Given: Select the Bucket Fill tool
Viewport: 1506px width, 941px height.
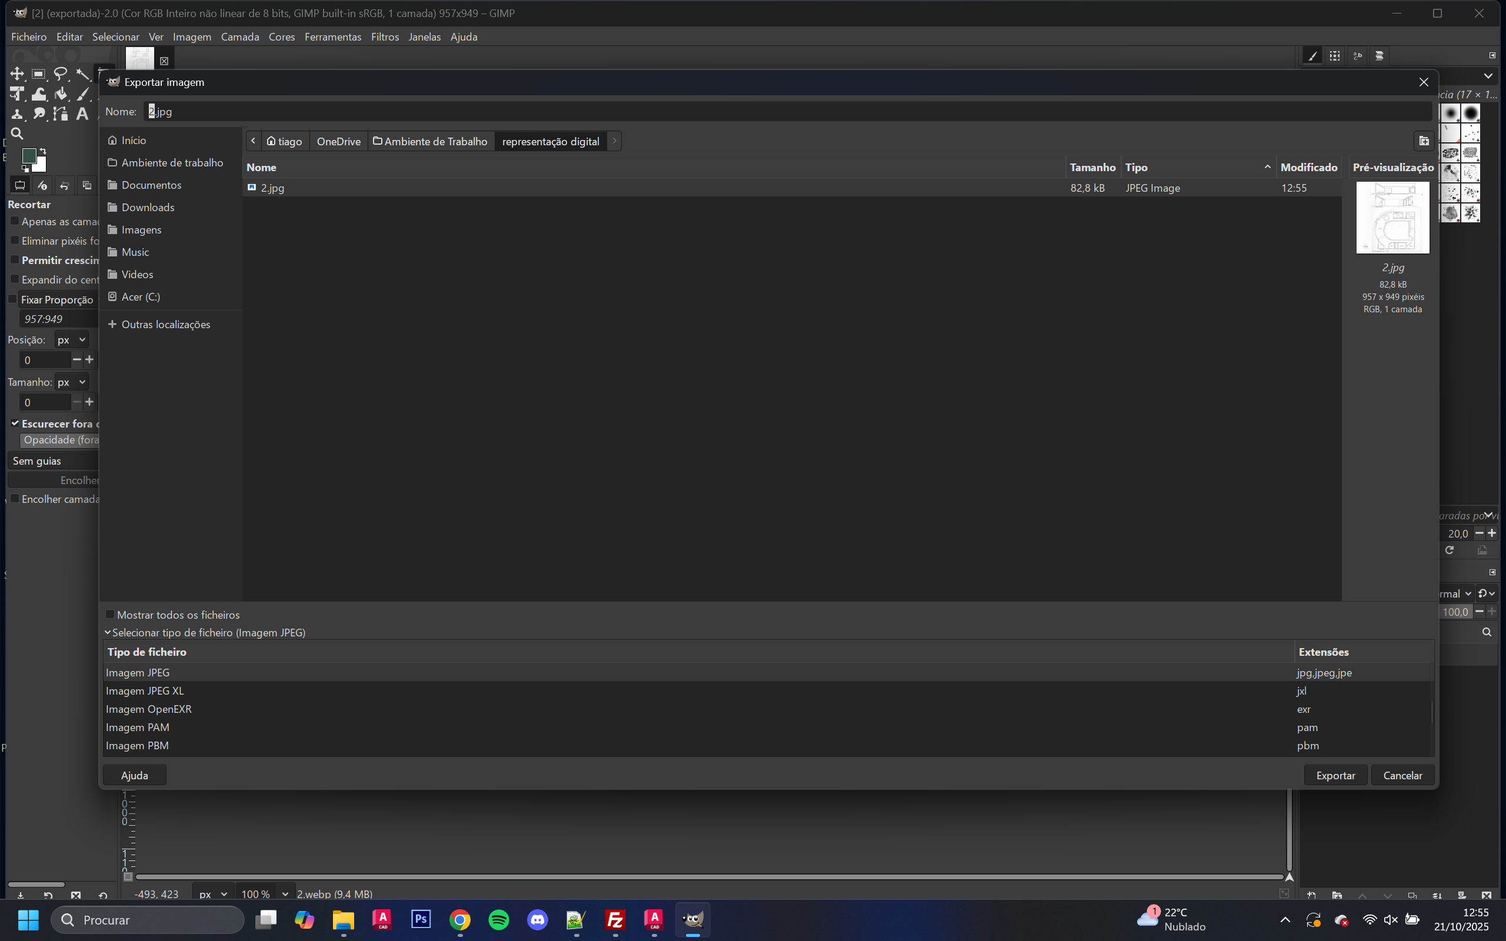Looking at the screenshot, I should click(61, 94).
